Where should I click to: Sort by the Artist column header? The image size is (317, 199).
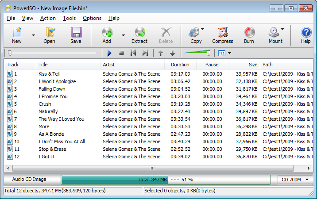click(x=132, y=65)
